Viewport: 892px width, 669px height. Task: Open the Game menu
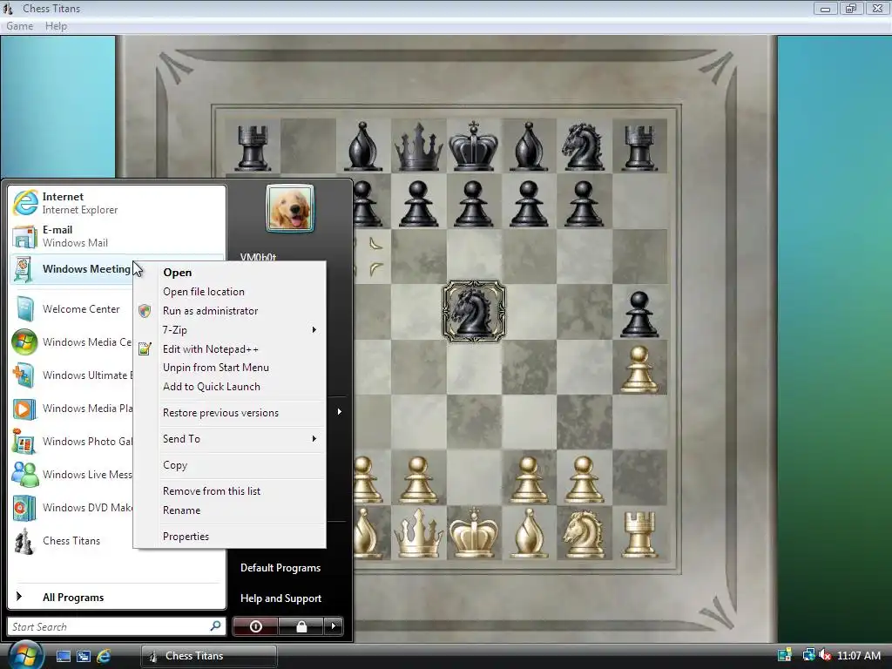tap(19, 26)
